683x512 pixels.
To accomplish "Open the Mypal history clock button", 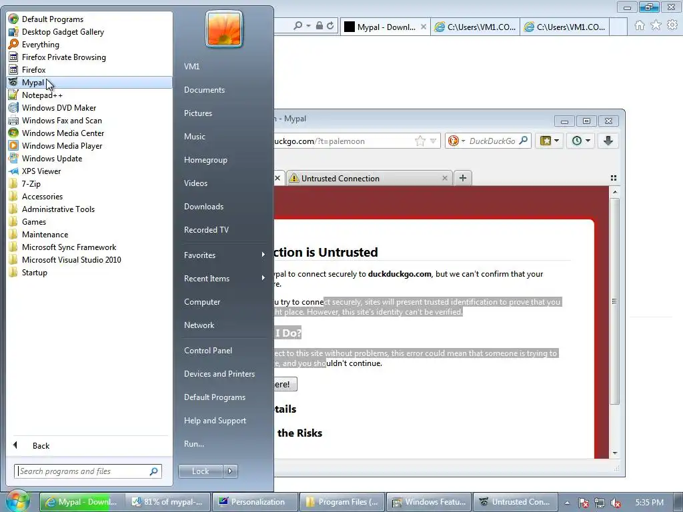I will point(581,141).
